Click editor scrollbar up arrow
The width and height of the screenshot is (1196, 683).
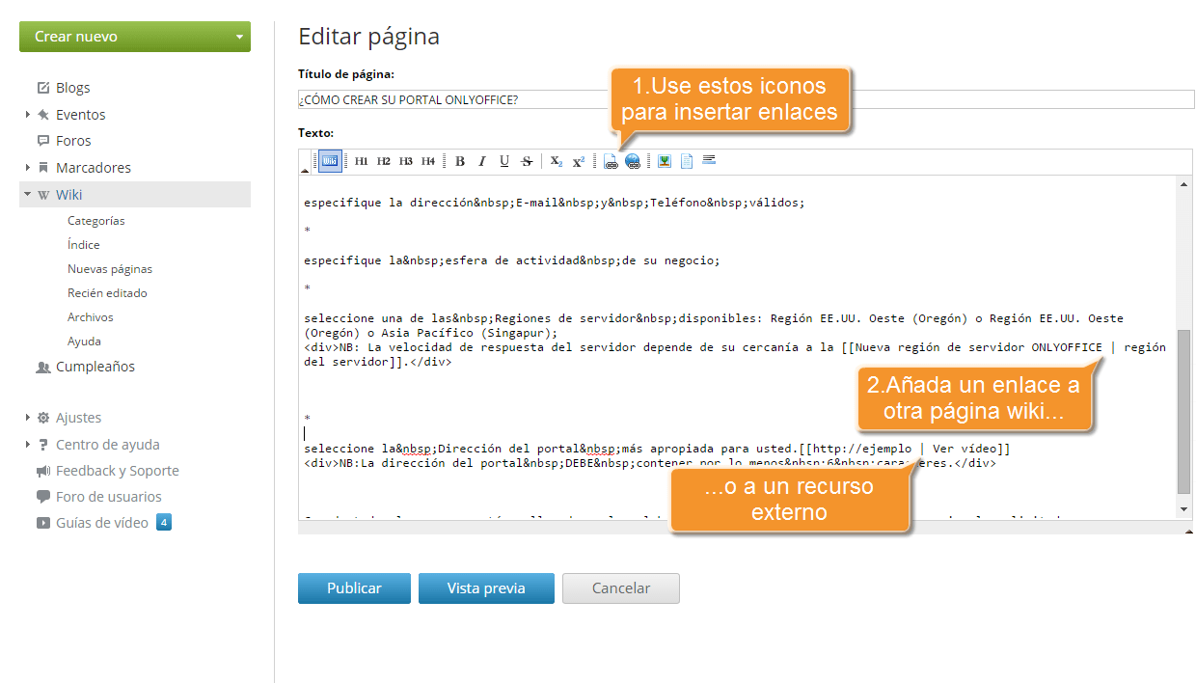tap(1185, 183)
